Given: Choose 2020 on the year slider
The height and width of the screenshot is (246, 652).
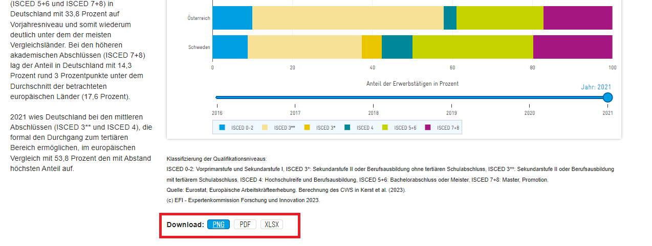Looking at the screenshot, I should (530, 97).
